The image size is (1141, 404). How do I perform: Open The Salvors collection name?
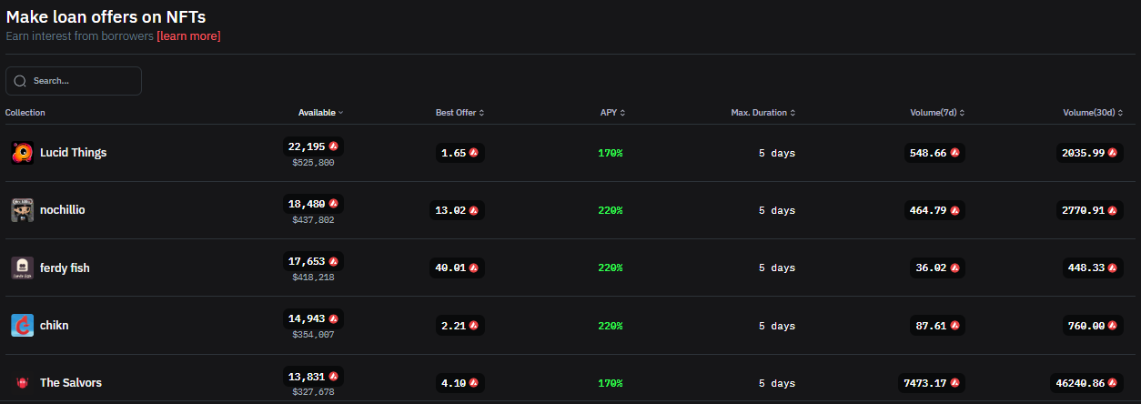click(x=71, y=383)
